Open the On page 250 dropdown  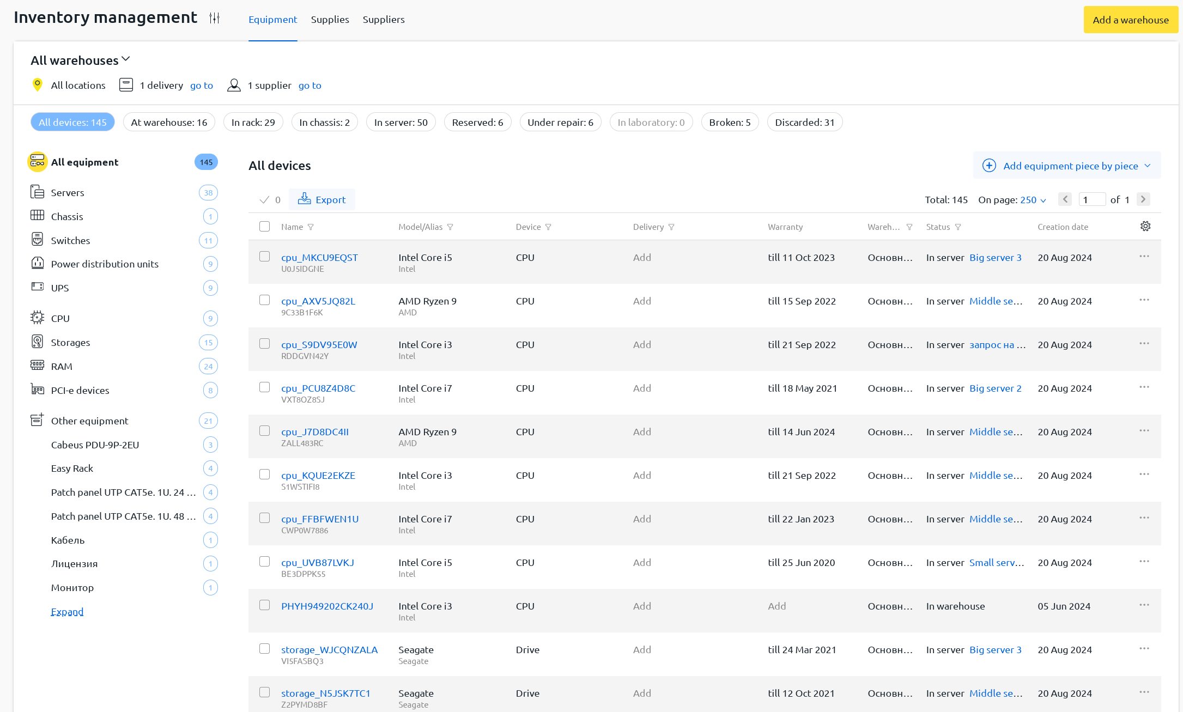1033,200
